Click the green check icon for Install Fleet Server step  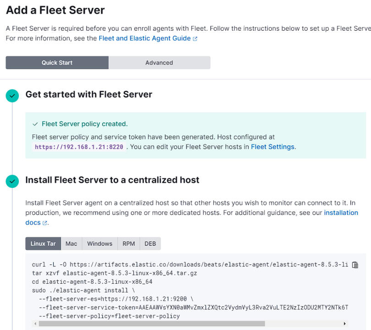[x=12, y=181]
